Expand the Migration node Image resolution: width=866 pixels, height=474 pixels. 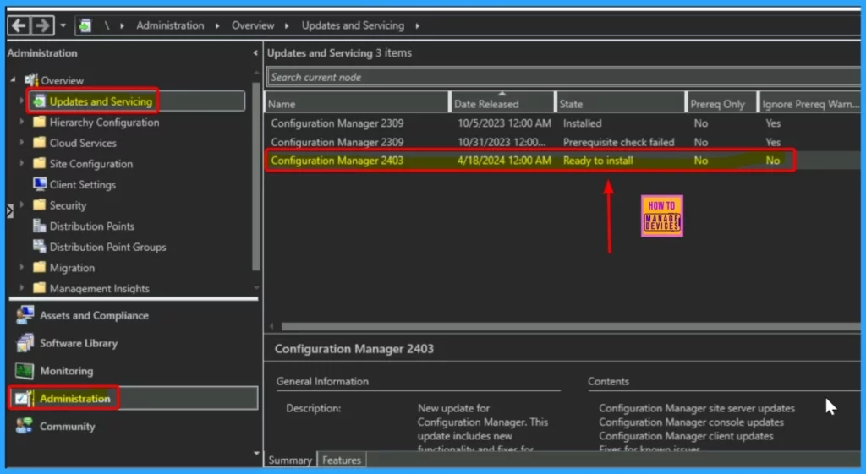pyautogui.click(x=21, y=267)
